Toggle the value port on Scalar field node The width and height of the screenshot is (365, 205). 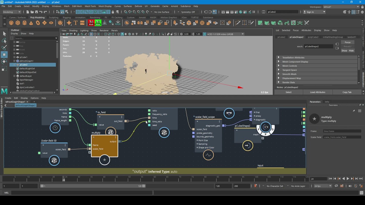coord(39,153)
